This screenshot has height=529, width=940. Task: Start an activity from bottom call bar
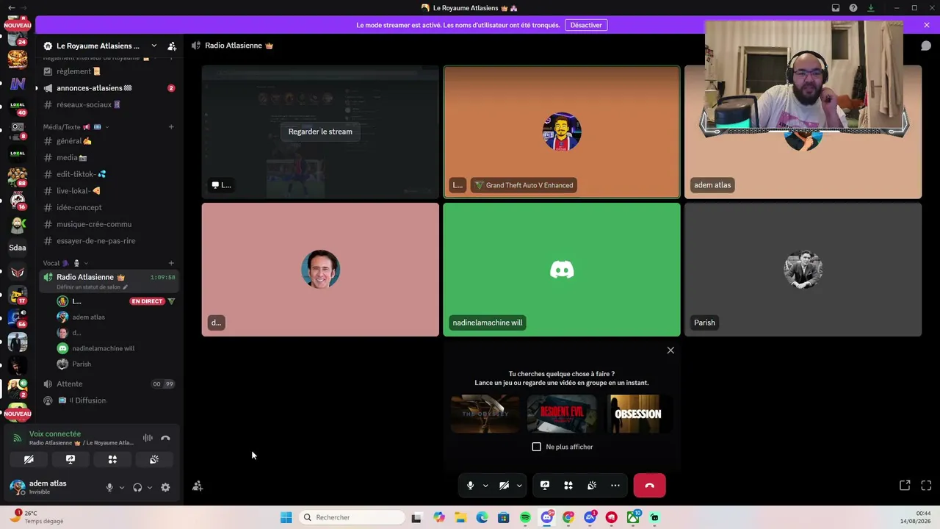click(568, 486)
